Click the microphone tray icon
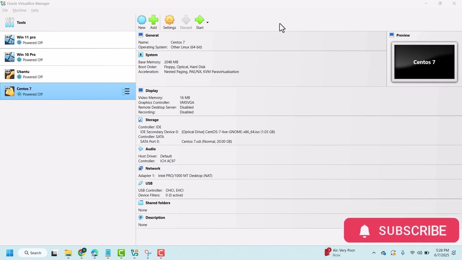Viewport: 462px width, 260px height. click(x=403, y=253)
